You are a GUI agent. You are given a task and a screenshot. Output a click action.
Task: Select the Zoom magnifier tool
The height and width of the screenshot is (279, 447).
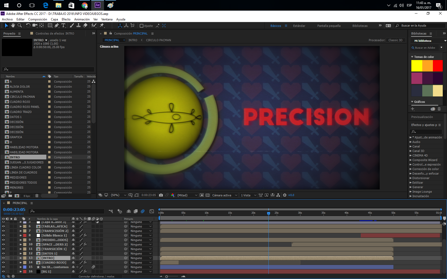coord(20,26)
